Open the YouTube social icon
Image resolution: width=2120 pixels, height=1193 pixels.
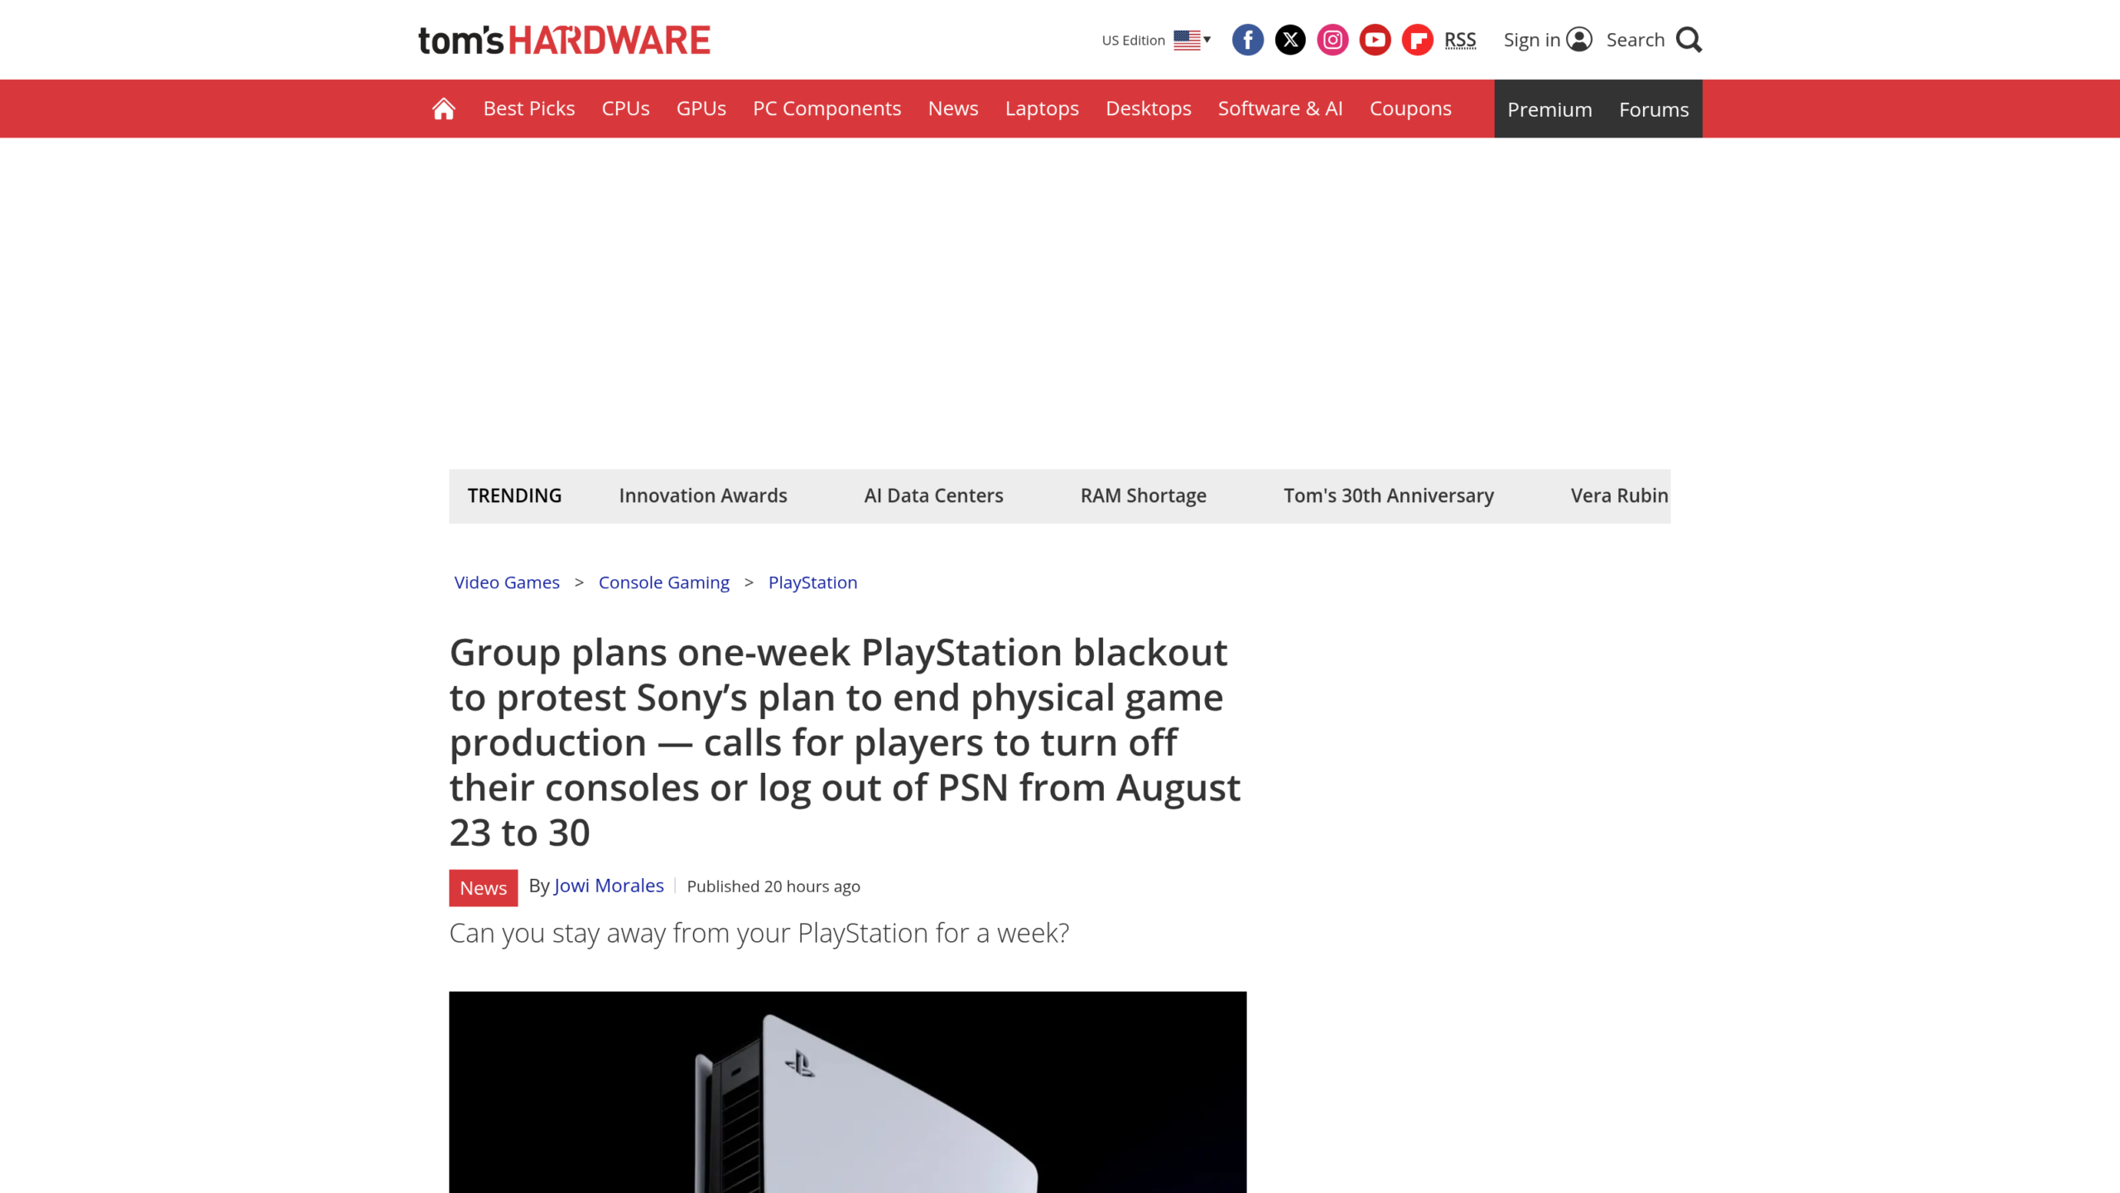pyautogui.click(x=1375, y=40)
